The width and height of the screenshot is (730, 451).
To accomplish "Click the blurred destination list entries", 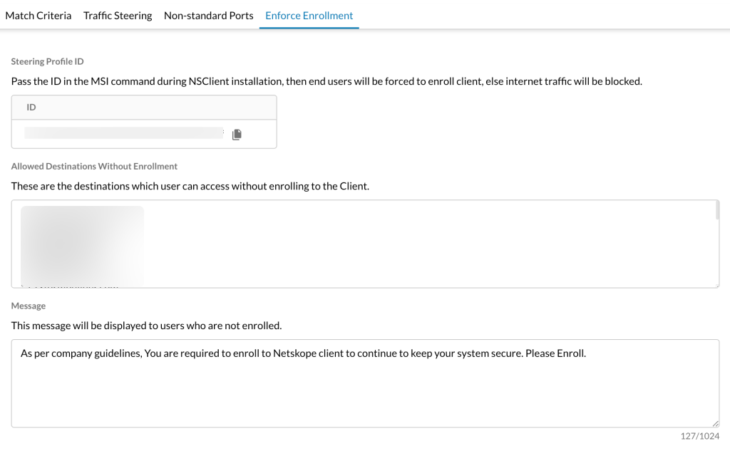I will tap(83, 246).
